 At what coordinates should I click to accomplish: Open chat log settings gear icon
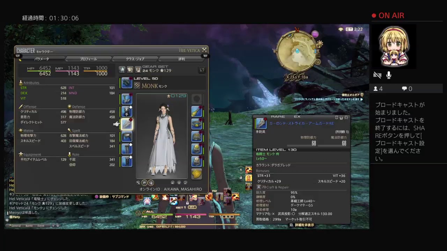58,226
